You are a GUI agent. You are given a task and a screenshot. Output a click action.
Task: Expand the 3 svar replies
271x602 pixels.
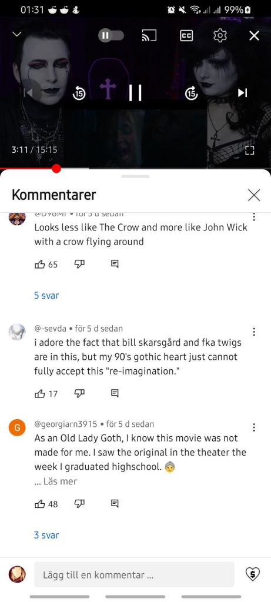[x=46, y=535]
